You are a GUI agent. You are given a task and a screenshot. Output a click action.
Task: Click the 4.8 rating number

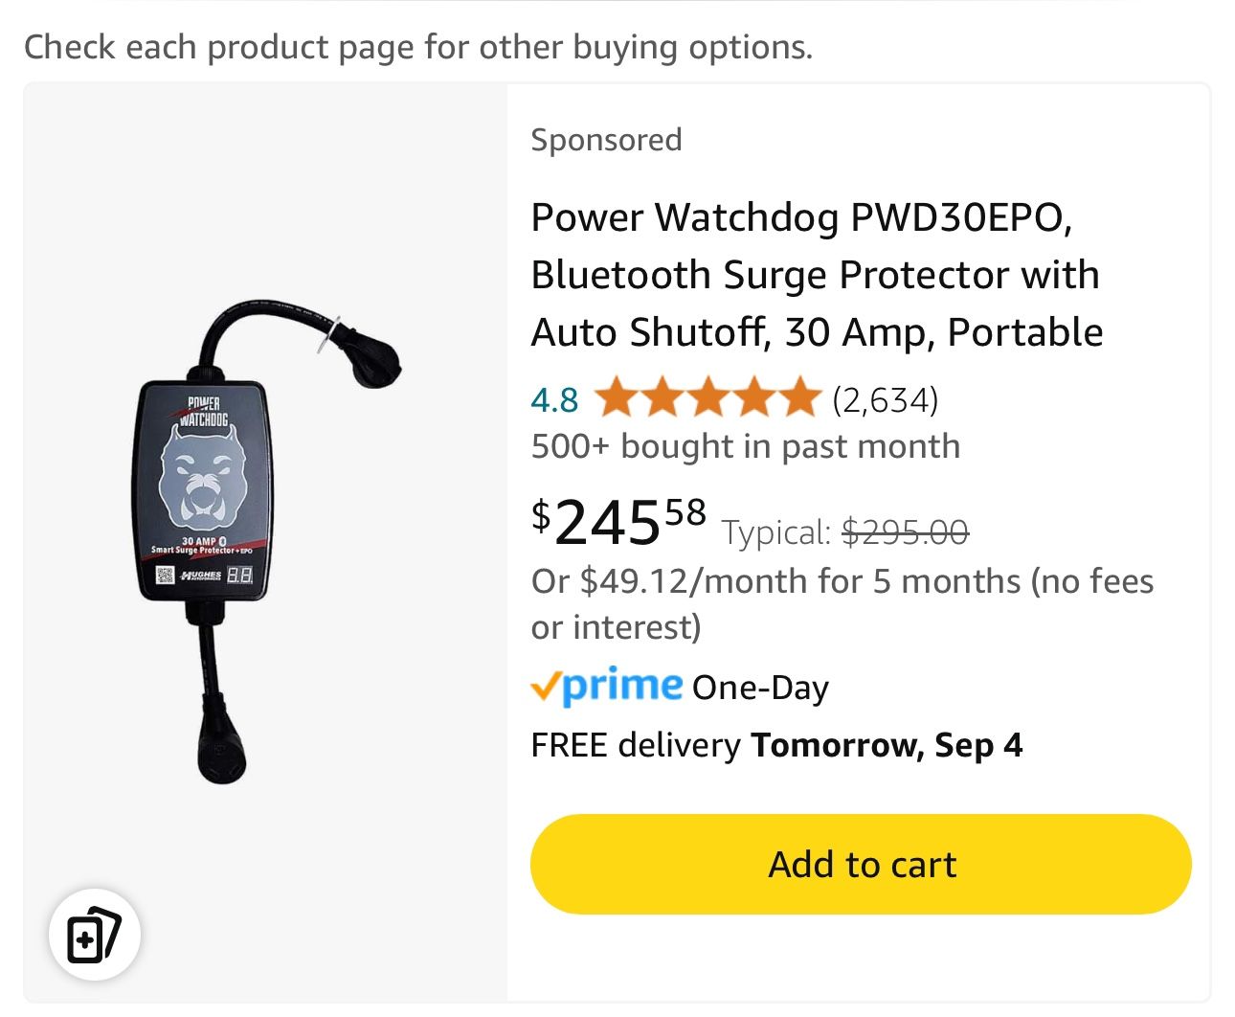554,399
